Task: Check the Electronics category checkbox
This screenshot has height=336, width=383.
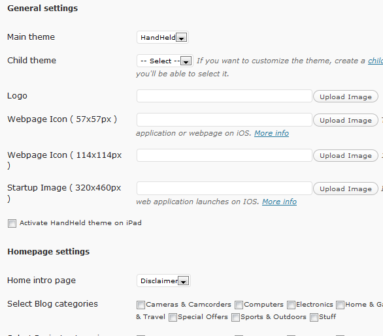Action: click(x=291, y=305)
